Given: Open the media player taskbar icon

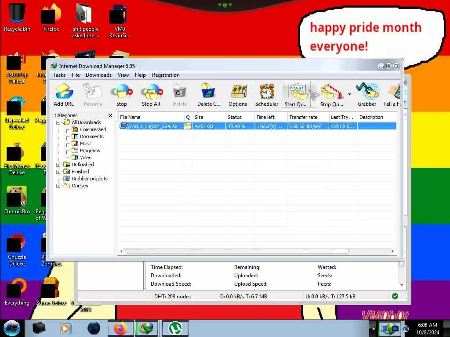Looking at the screenshot, I should pos(65,328).
